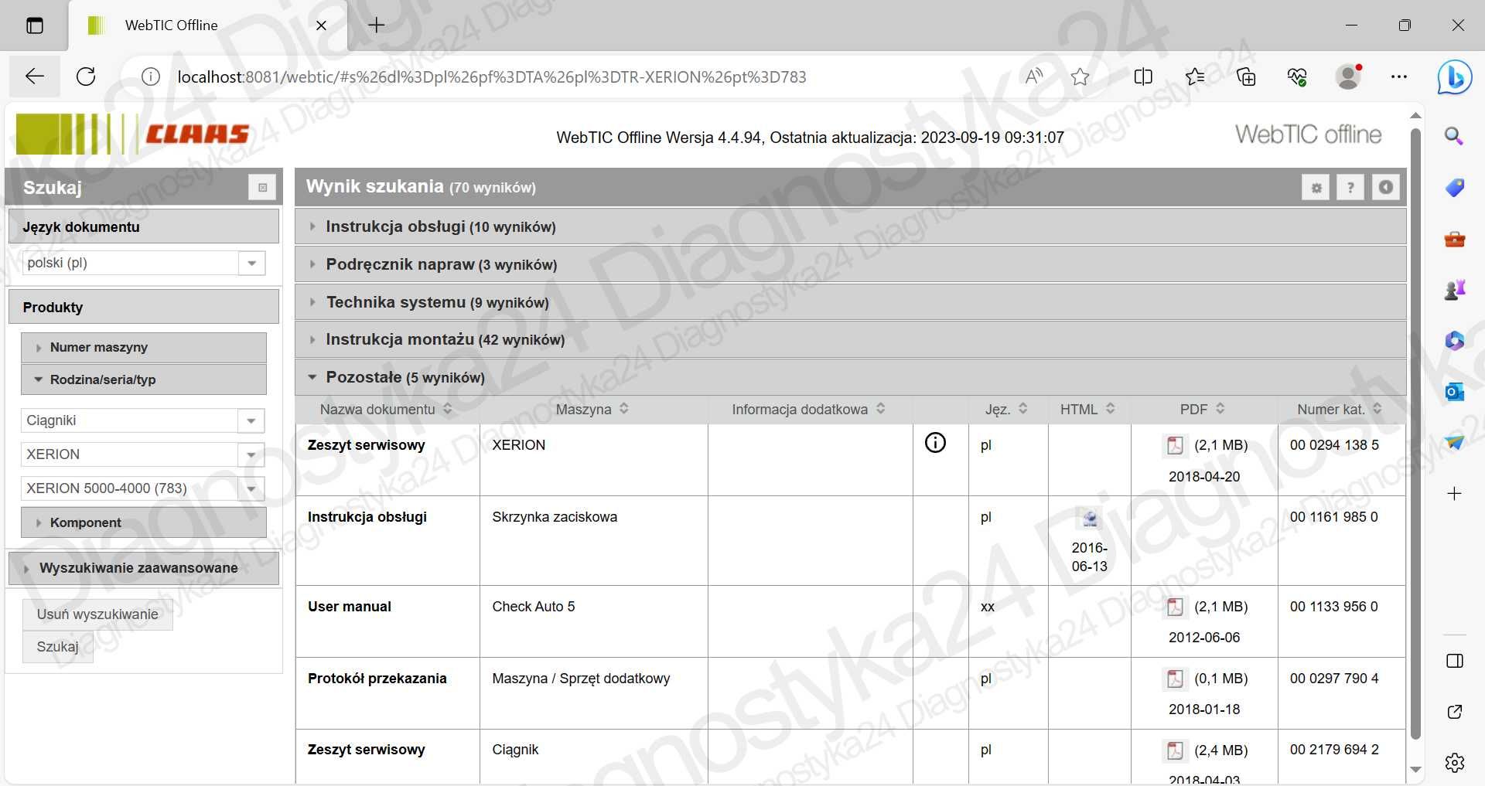The image size is (1485, 786).
Task: Open help question mark in results header
Action: [x=1350, y=187]
